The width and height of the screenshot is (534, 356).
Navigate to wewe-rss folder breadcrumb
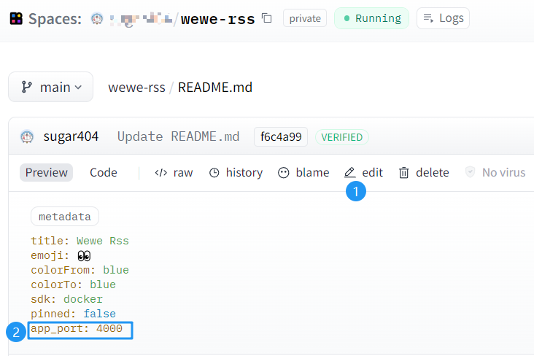point(136,87)
